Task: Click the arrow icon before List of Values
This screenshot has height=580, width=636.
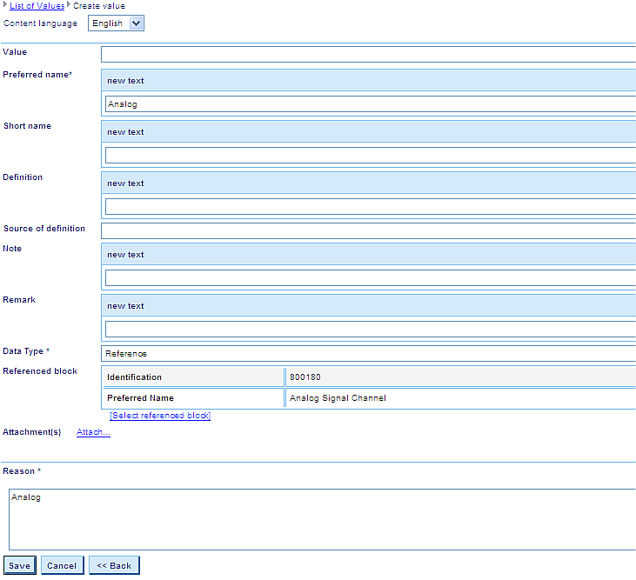Action: [x=5, y=6]
